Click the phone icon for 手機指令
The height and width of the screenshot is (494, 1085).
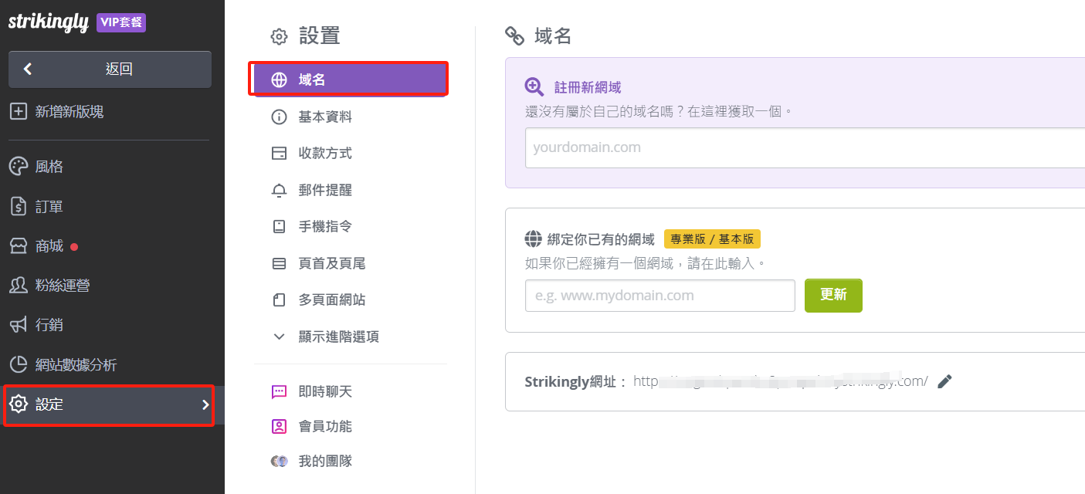click(x=280, y=227)
